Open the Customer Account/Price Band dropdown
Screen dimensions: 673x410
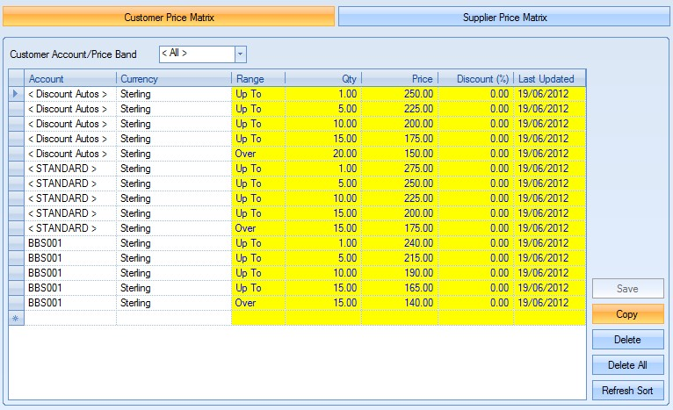pyautogui.click(x=241, y=54)
